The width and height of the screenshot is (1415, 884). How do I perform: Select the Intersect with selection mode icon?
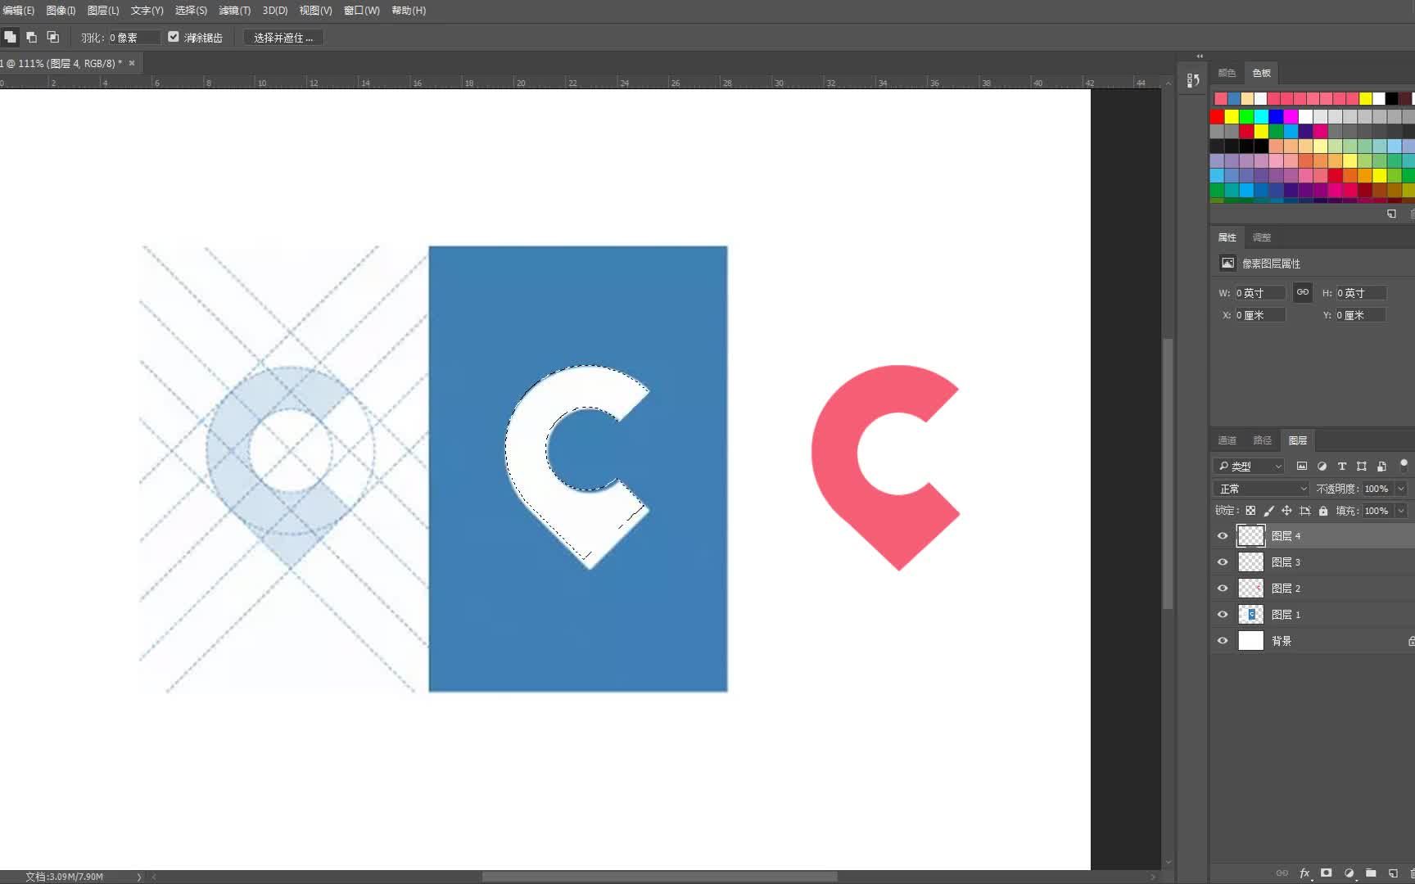coord(53,37)
